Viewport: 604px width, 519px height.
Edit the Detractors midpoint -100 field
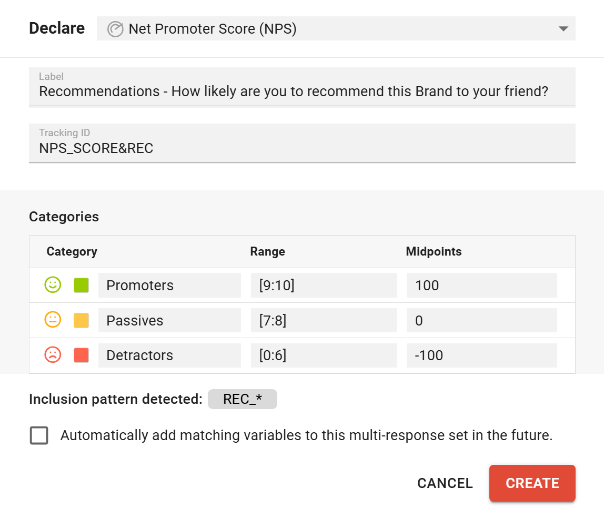tap(481, 355)
